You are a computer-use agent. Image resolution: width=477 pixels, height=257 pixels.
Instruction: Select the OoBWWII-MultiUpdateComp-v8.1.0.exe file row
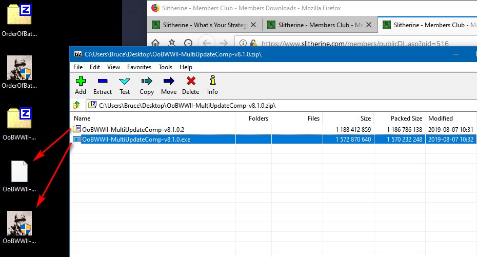coord(136,140)
